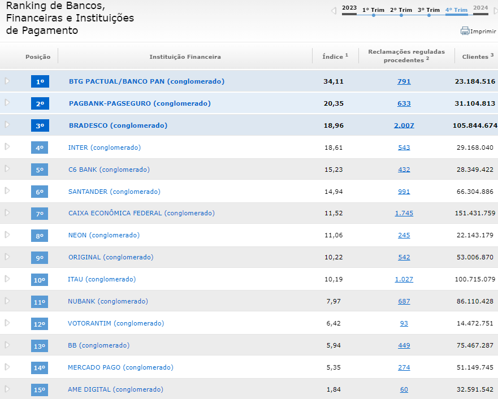
Task: Click complaints count 1.745 for Caixa
Action: click(x=404, y=213)
